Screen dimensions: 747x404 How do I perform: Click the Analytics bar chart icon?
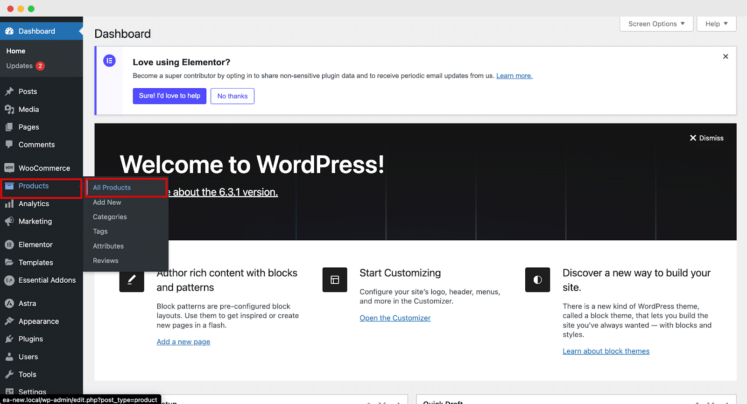(x=9, y=204)
